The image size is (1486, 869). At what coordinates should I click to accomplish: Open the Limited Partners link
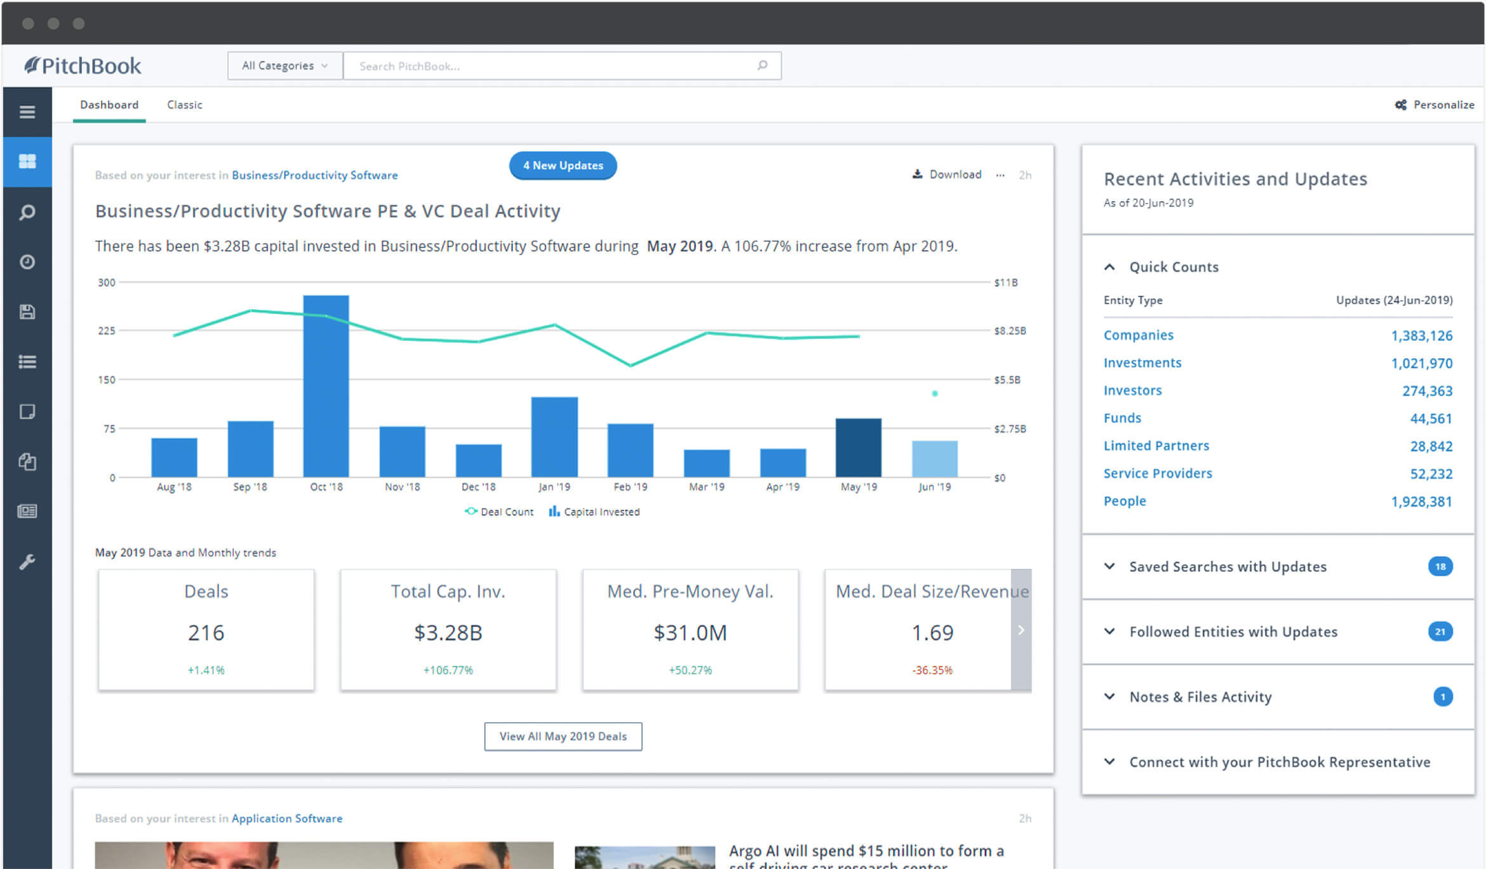(1156, 446)
